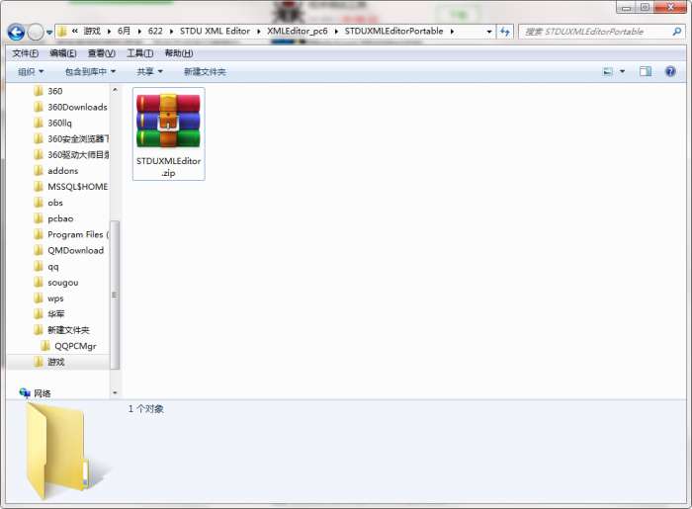692x509 pixels.
Task: Click the STDU XML Editor breadcrumb
Action: 215,31
